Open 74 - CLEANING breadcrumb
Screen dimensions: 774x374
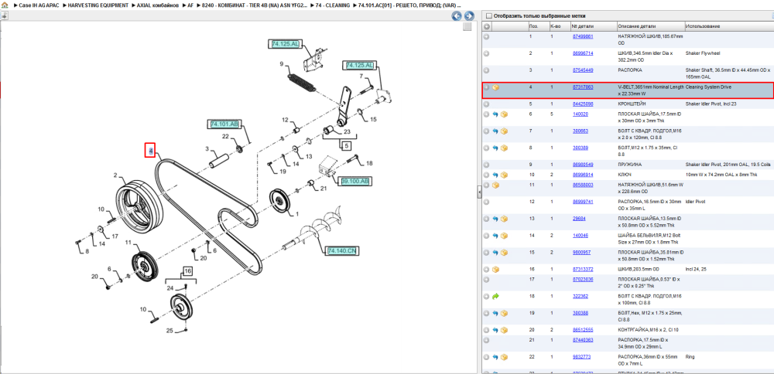[x=334, y=5]
